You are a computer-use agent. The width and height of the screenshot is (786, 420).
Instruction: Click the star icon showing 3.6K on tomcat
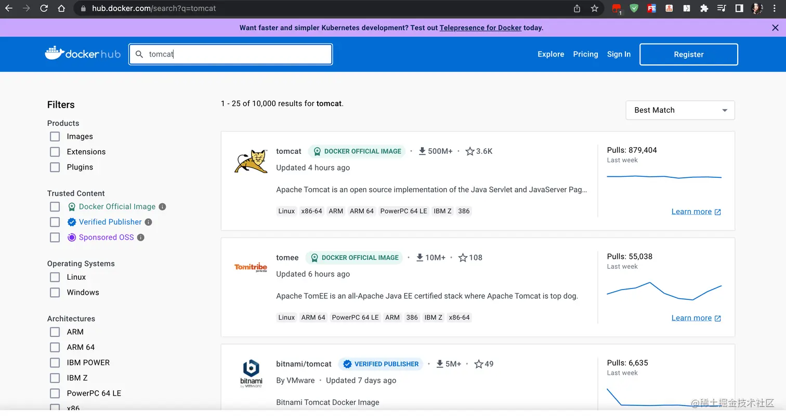[470, 151]
